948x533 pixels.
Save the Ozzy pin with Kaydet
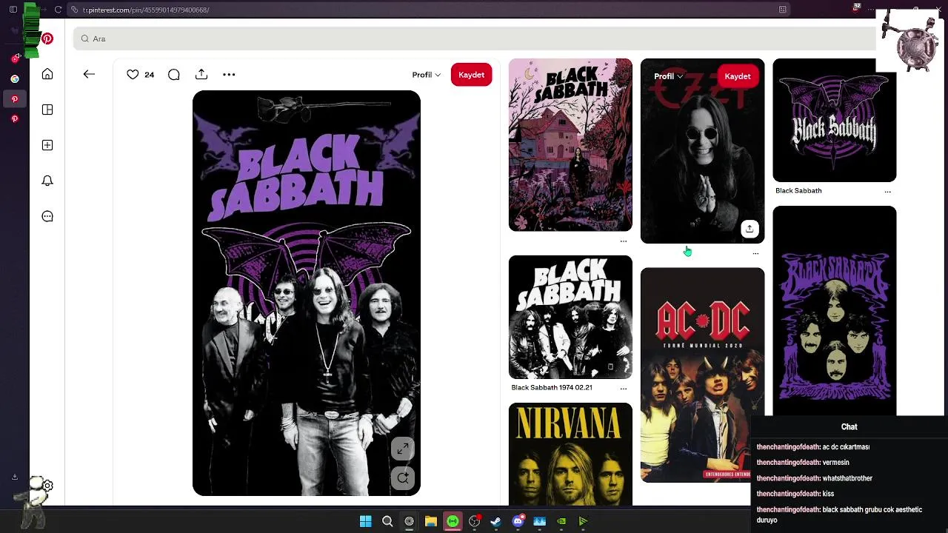pos(738,76)
